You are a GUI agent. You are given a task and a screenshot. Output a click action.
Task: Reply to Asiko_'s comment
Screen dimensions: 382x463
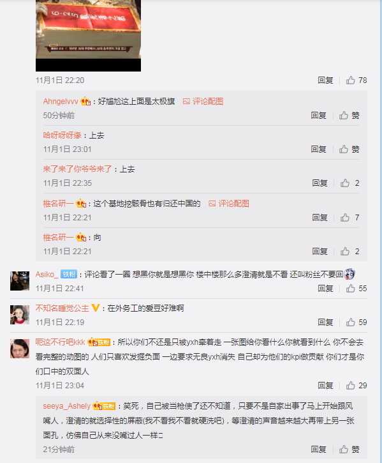coord(325,288)
